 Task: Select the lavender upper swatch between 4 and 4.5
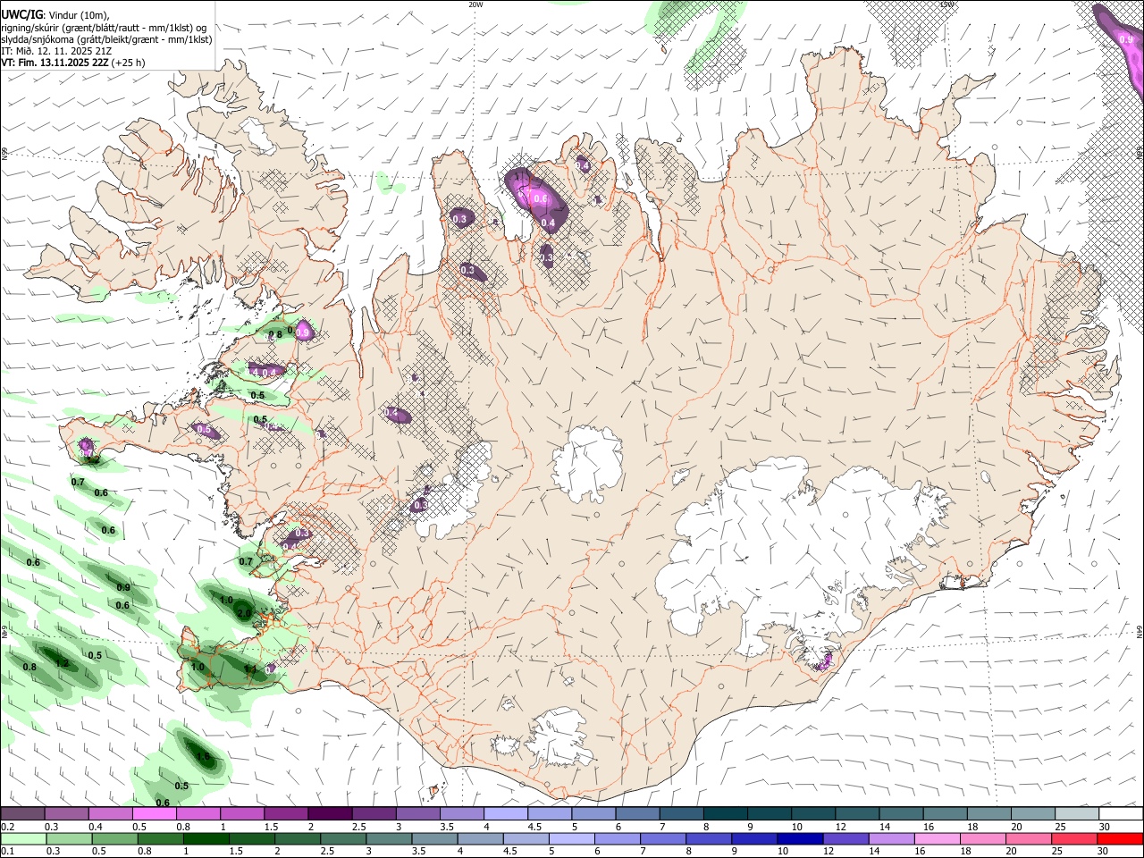[x=505, y=814]
